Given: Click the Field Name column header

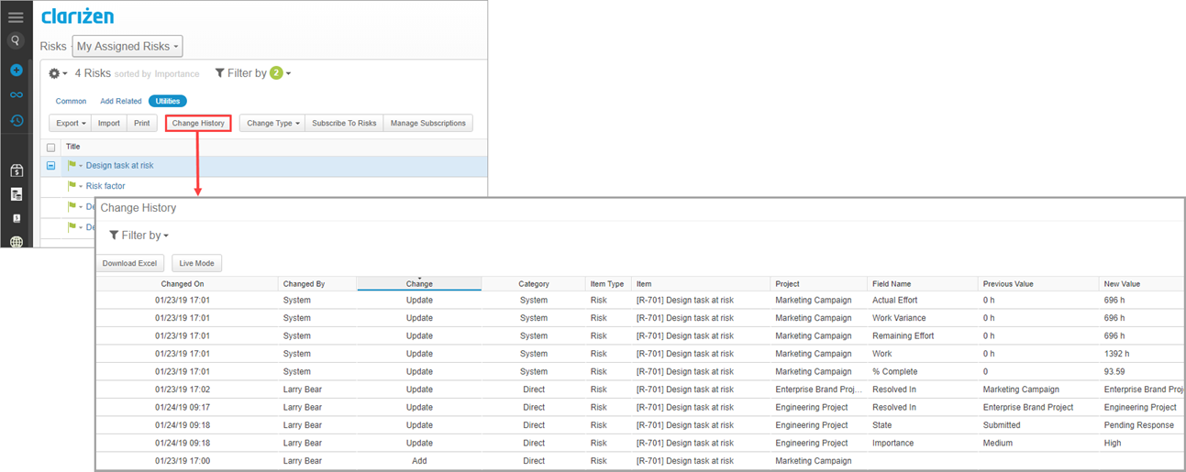Looking at the screenshot, I should pyautogui.click(x=923, y=284).
